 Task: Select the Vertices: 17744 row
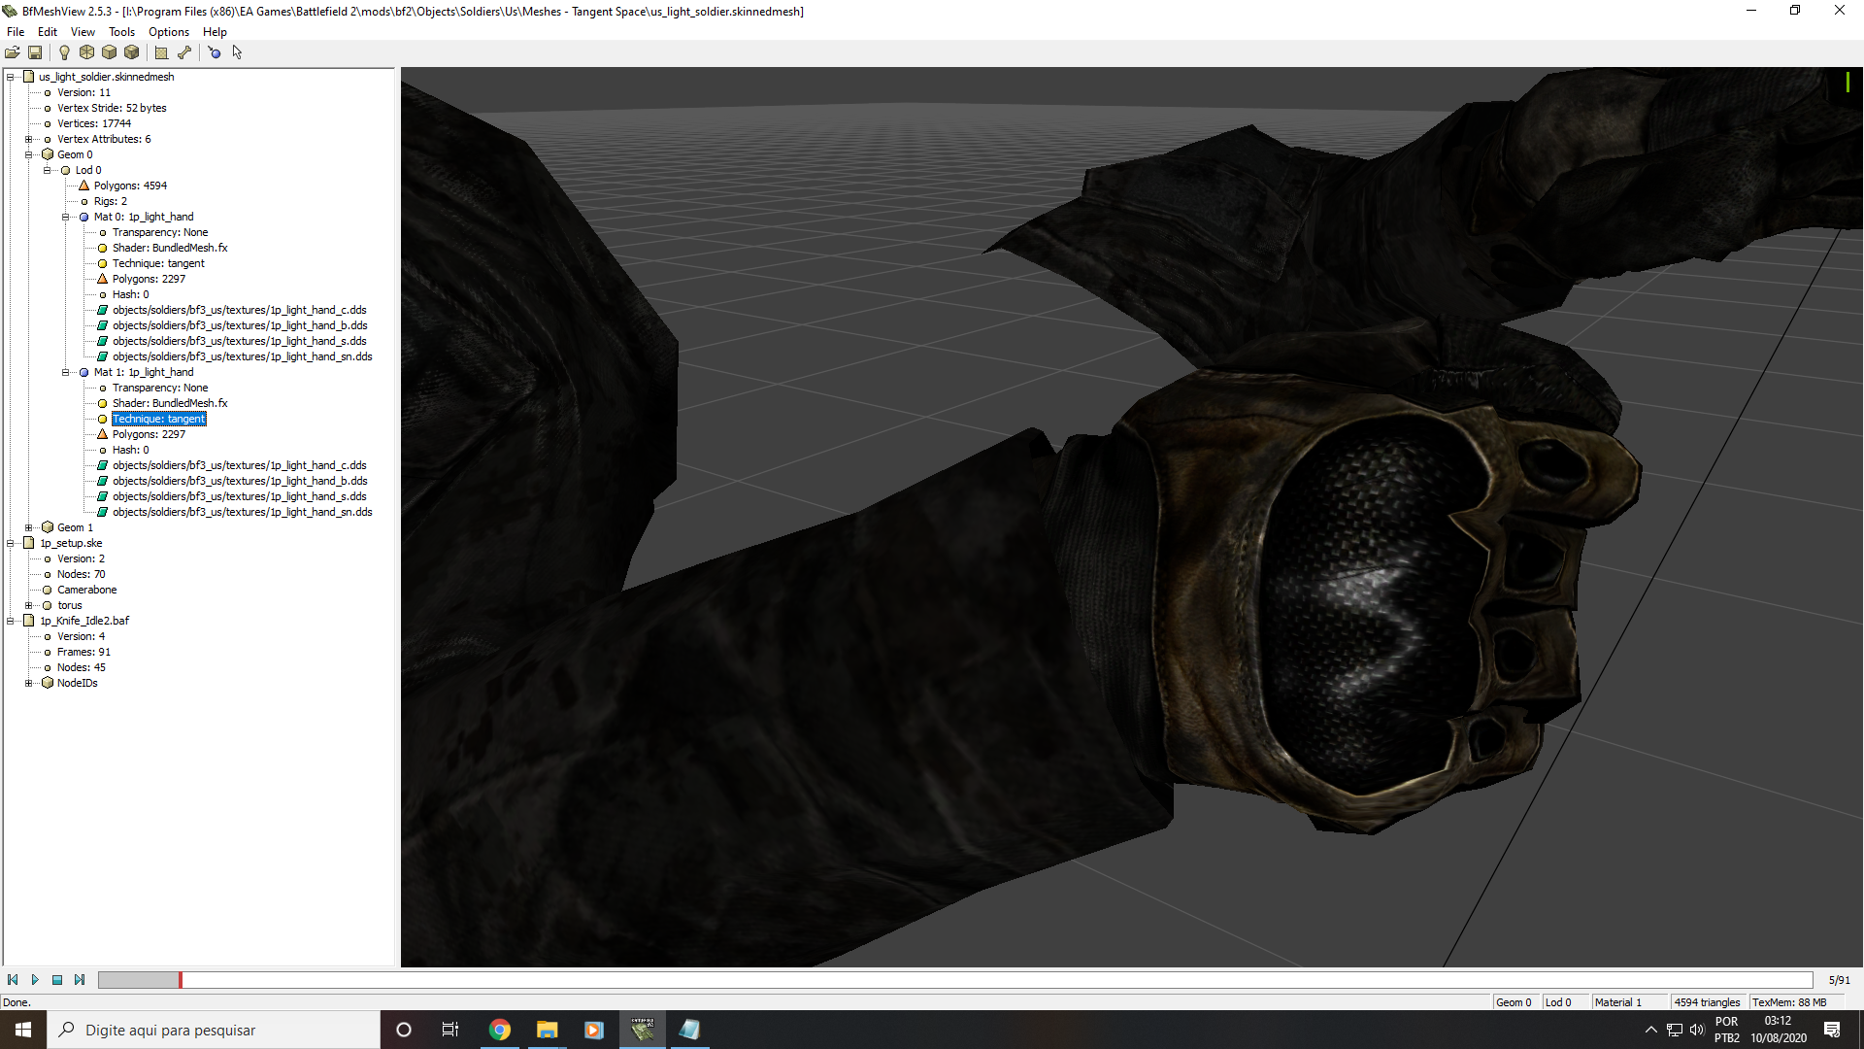[x=93, y=123]
